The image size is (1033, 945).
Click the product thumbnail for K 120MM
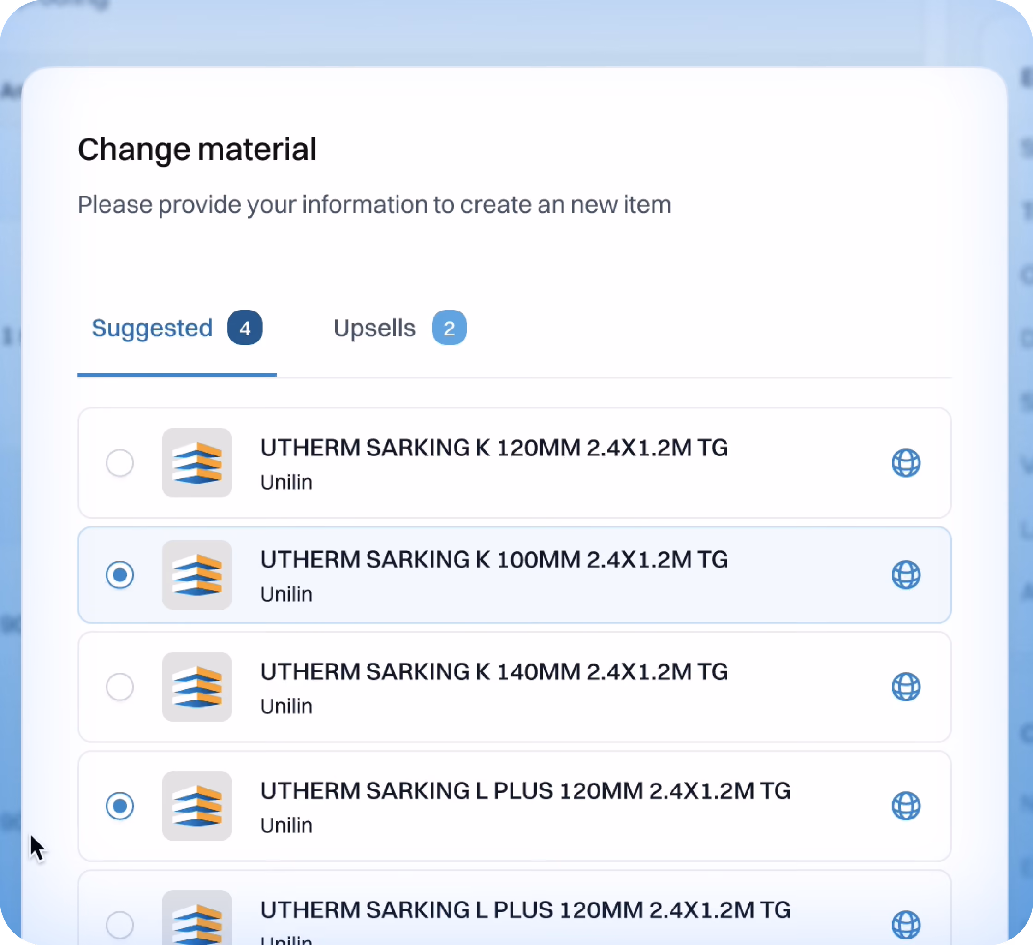pos(197,462)
